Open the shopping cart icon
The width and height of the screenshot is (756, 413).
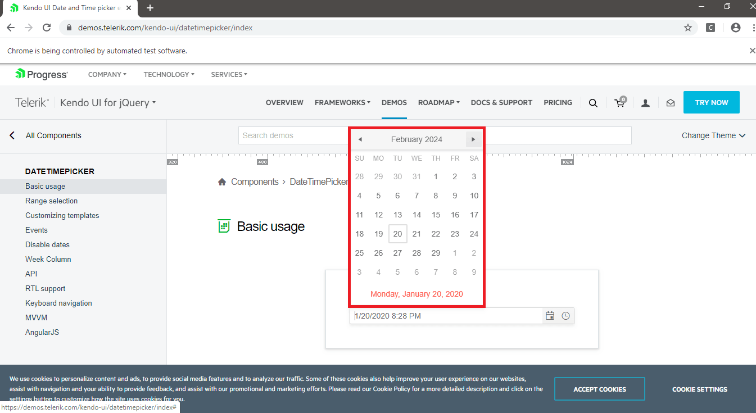[x=619, y=103]
